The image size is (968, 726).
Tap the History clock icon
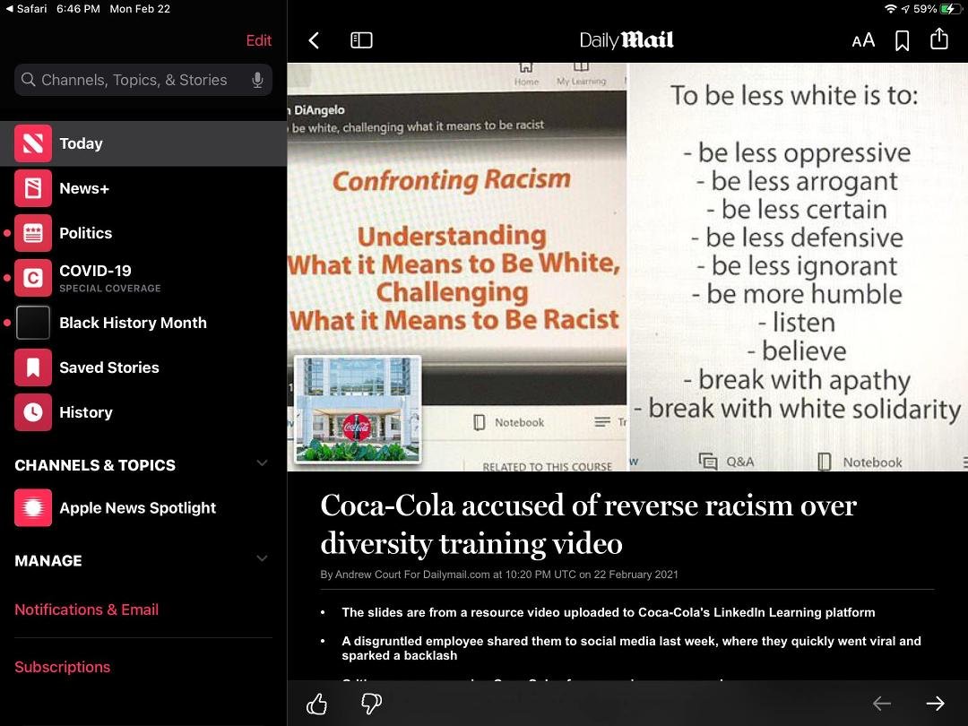tap(33, 412)
